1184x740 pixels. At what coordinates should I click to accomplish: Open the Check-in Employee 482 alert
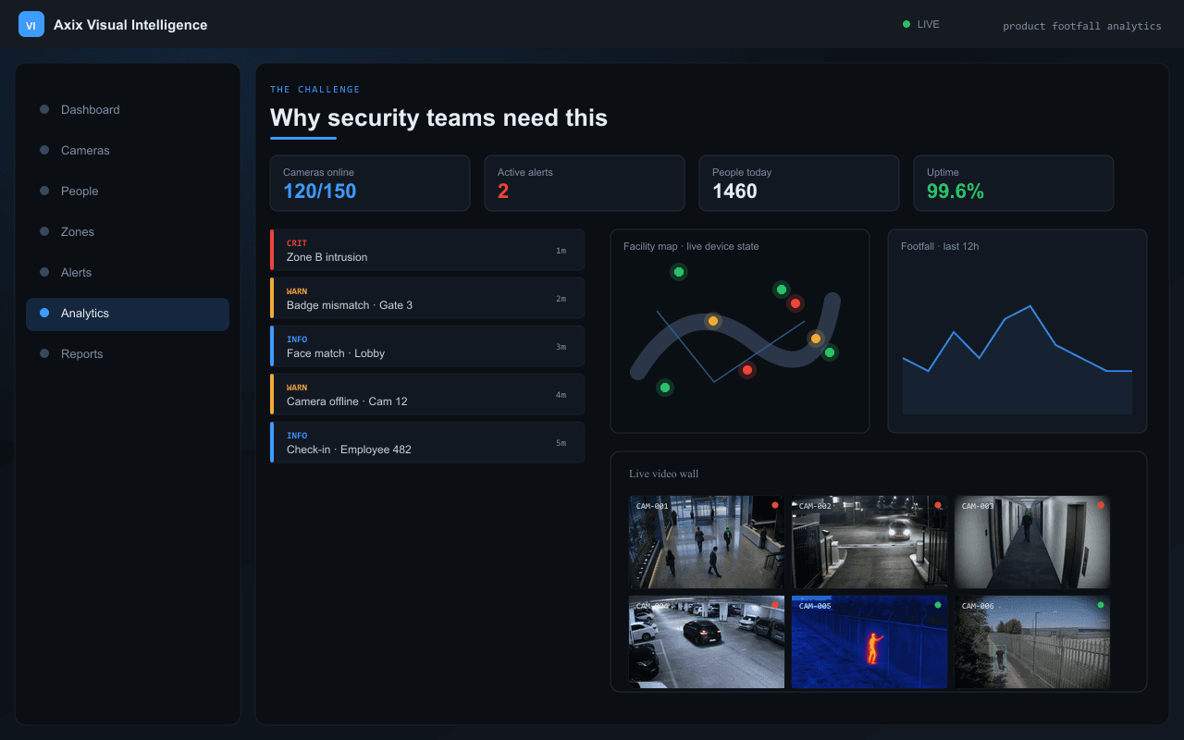pyautogui.click(x=427, y=442)
